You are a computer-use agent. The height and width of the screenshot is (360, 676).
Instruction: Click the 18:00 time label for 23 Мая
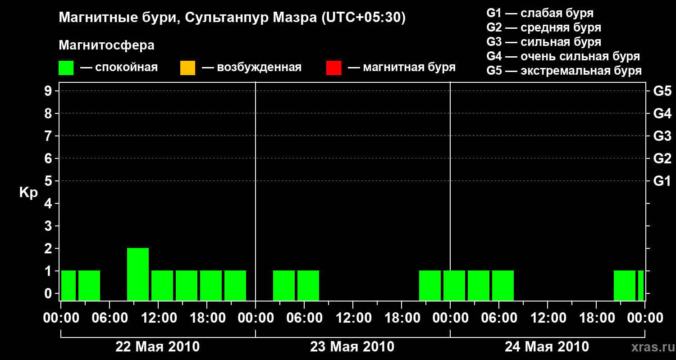click(402, 318)
